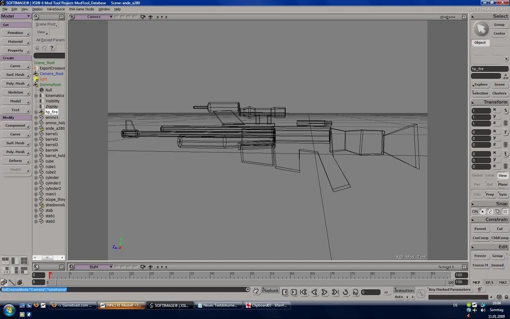510x319 pixels.
Task: Click the hp_fire object name field
Action: coord(490,69)
